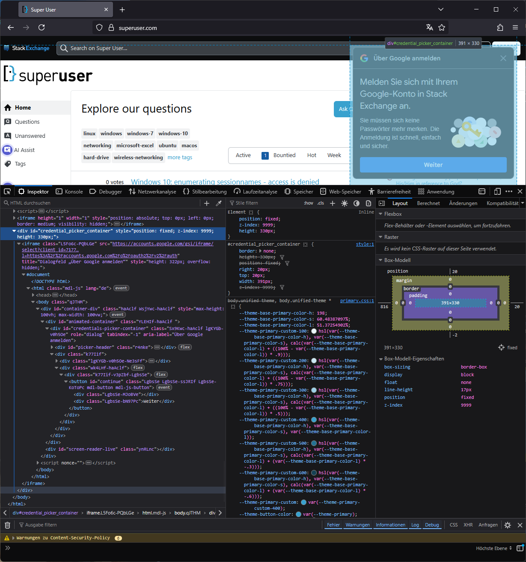Close the Google sign-in dialog
The width and height of the screenshot is (526, 562).
click(x=503, y=58)
